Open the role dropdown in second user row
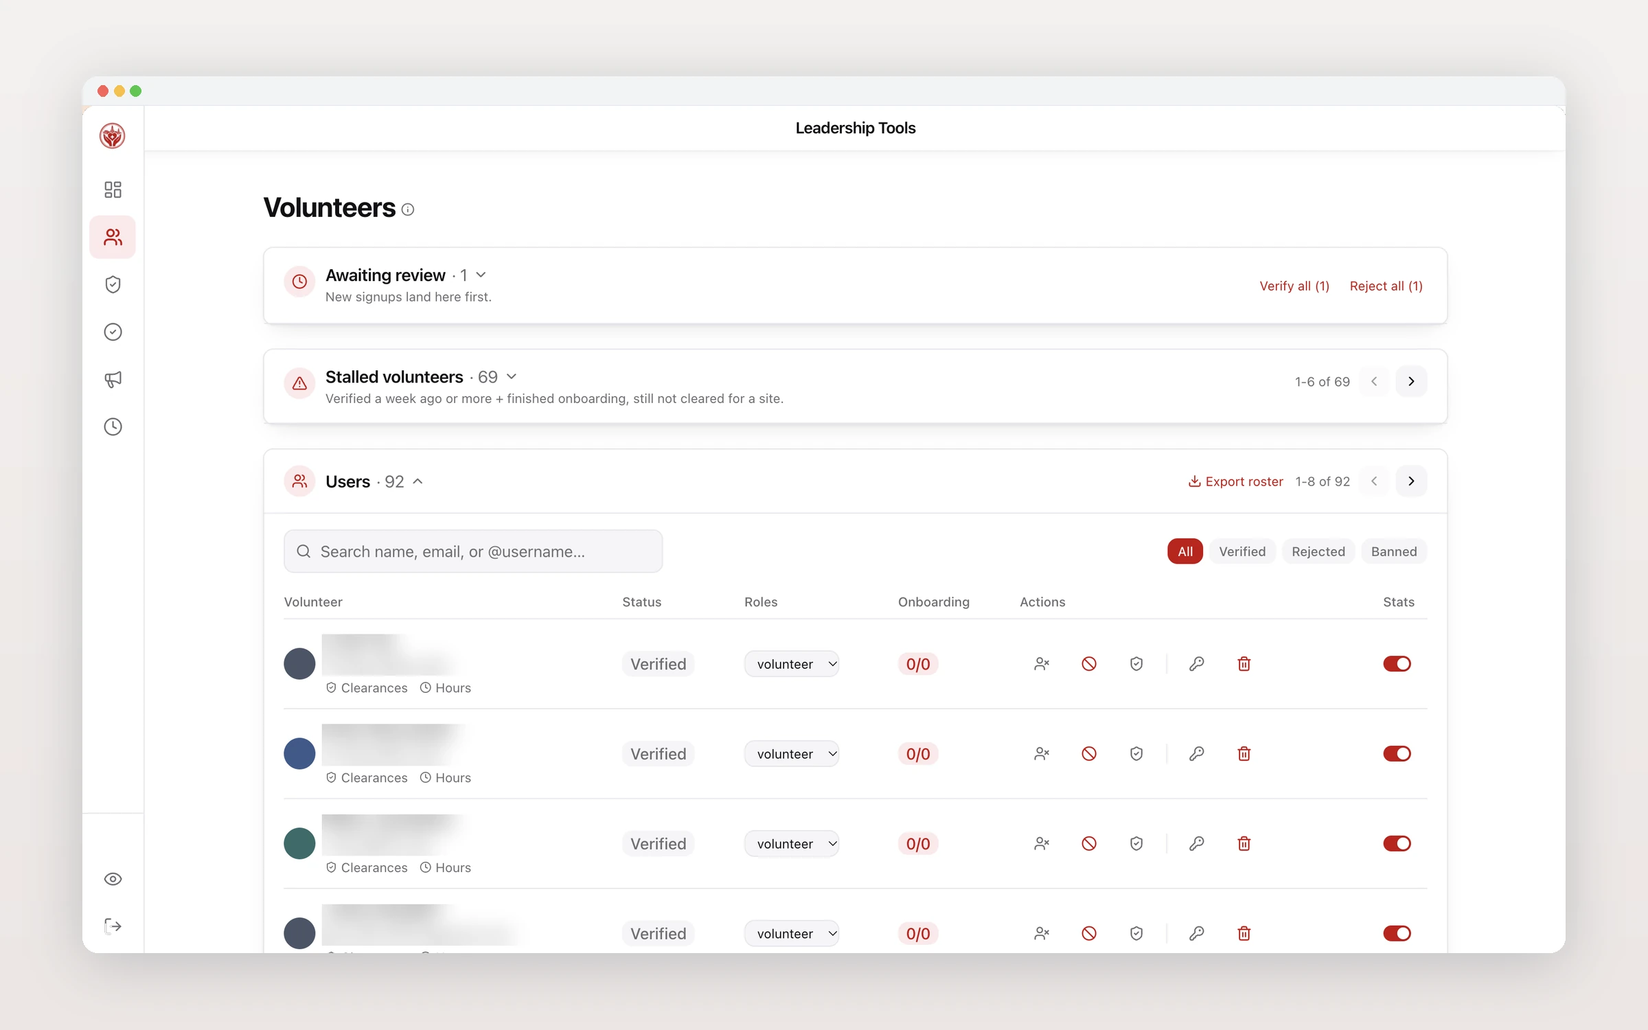The height and width of the screenshot is (1030, 1648). pos(791,754)
